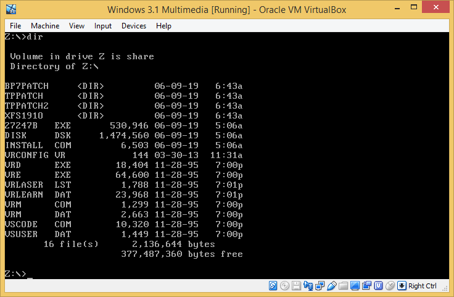Click the VRCONFIG VR file entry

point(123,155)
